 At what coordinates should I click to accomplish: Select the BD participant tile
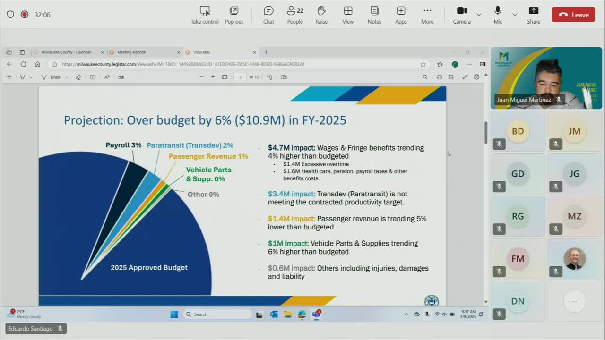[518, 131]
